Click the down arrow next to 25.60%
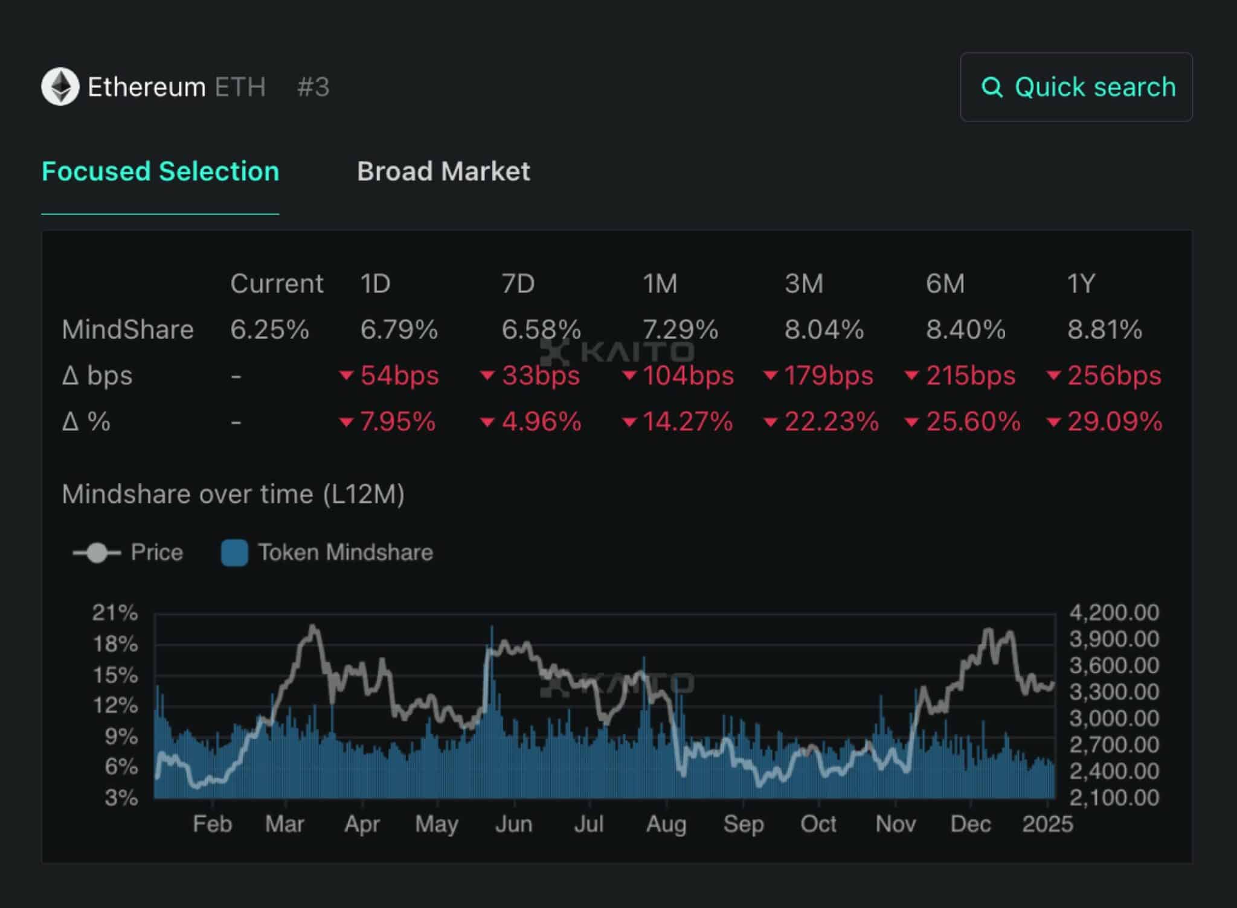 (911, 422)
